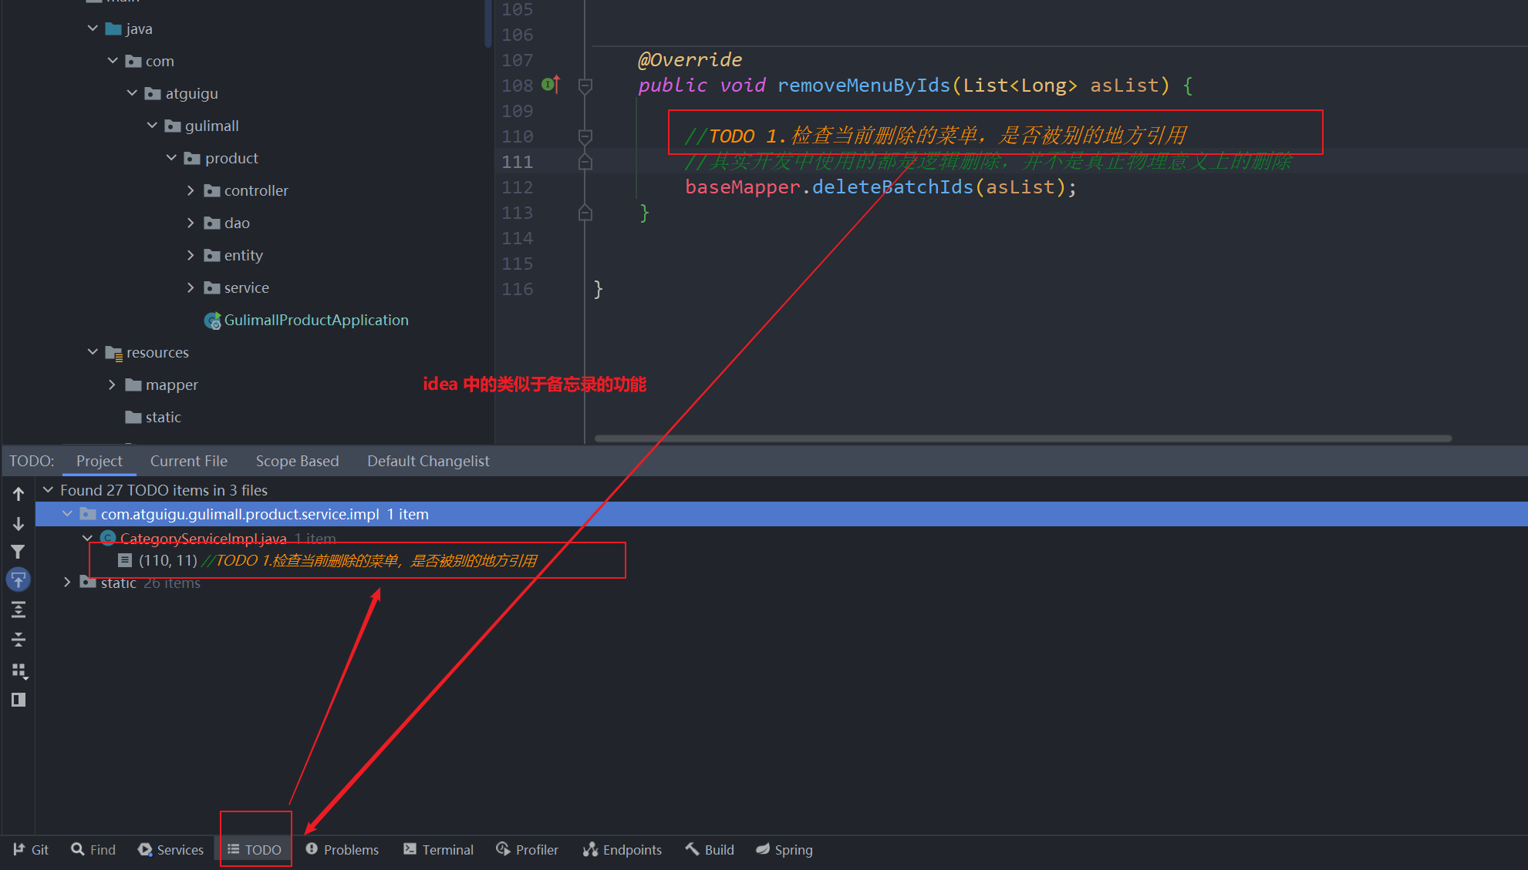Expand the controller package folder

(x=191, y=190)
